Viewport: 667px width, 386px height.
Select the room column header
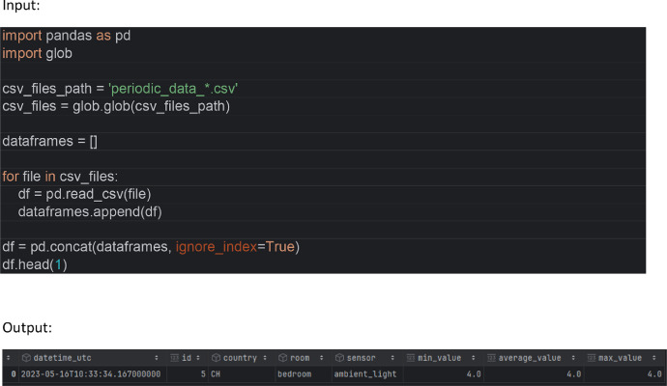pos(300,358)
